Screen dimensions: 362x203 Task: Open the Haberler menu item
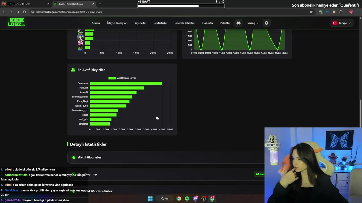(208, 23)
